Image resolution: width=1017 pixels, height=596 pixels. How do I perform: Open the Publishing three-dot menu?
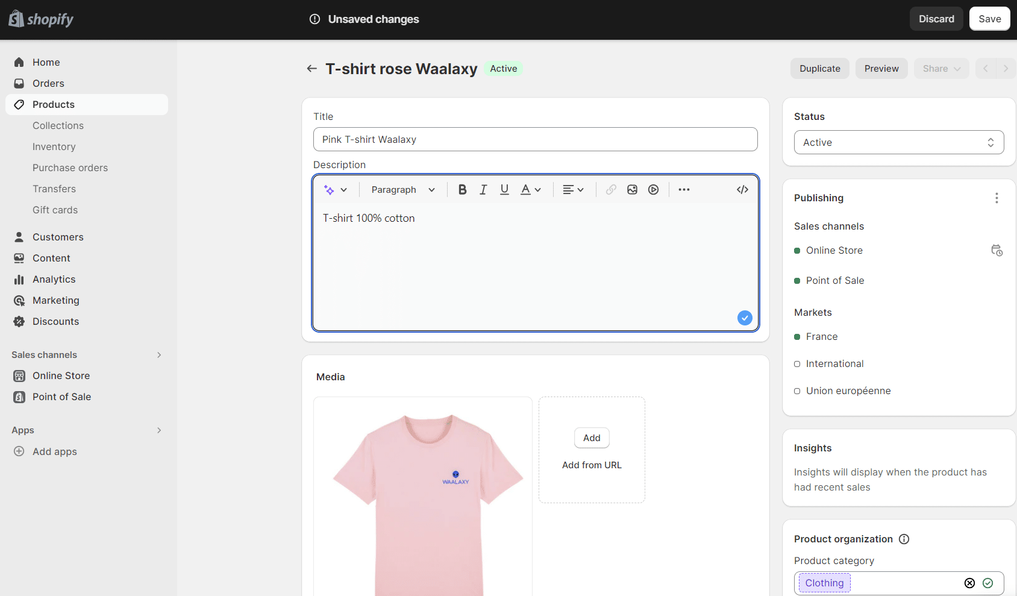click(x=997, y=198)
